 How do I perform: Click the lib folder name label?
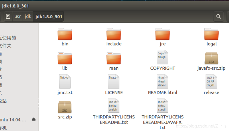pyautogui.click(x=65, y=68)
